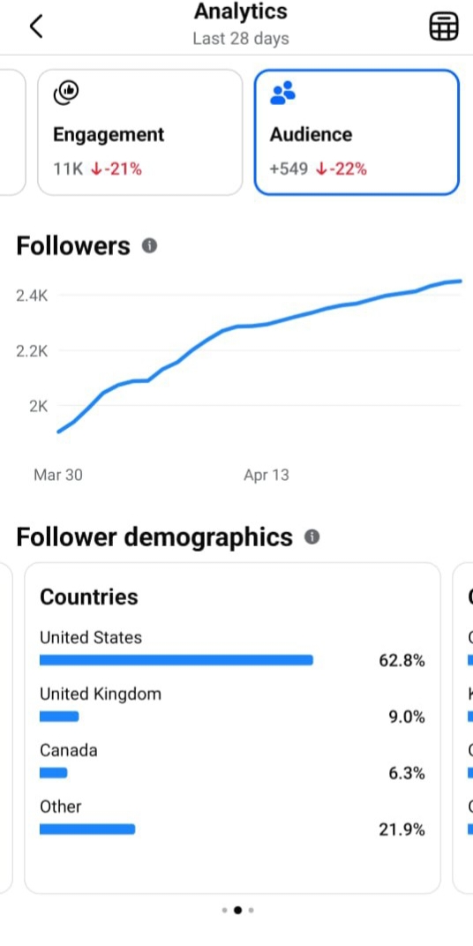This screenshot has width=473, height=946.
Task: Tap the United Kingdom country row
Action: point(232,705)
